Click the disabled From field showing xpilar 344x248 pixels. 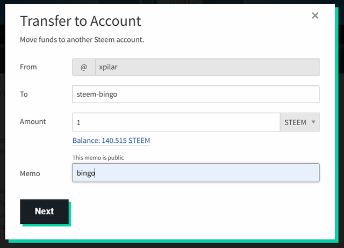[207, 67]
